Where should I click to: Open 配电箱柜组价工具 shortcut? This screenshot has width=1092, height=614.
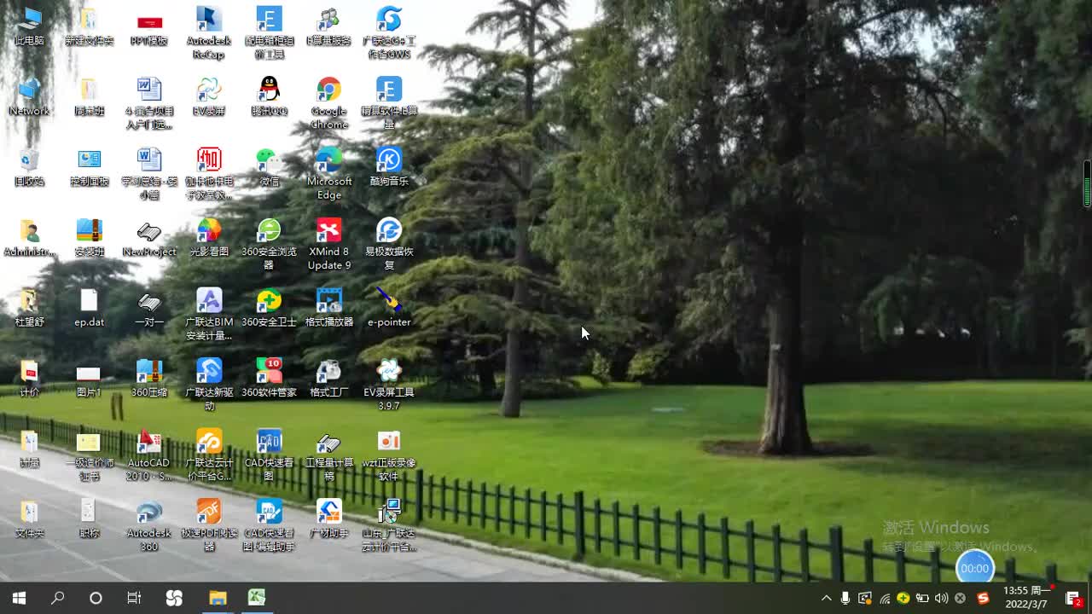(x=269, y=32)
